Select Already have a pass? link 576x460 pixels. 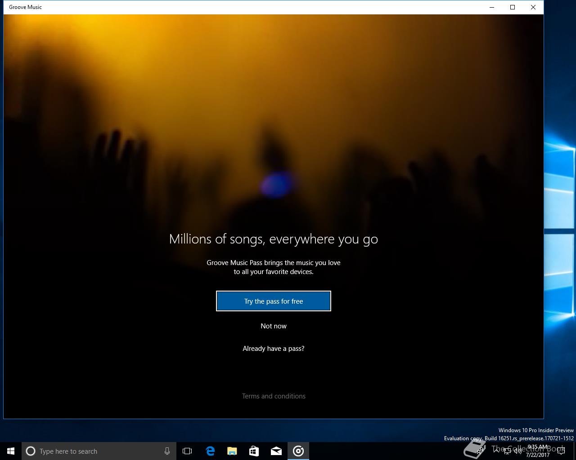pyautogui.click(x=274, y=349)
